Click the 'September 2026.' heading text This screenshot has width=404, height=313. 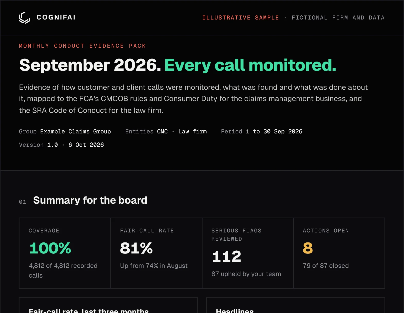pos(90,65)
